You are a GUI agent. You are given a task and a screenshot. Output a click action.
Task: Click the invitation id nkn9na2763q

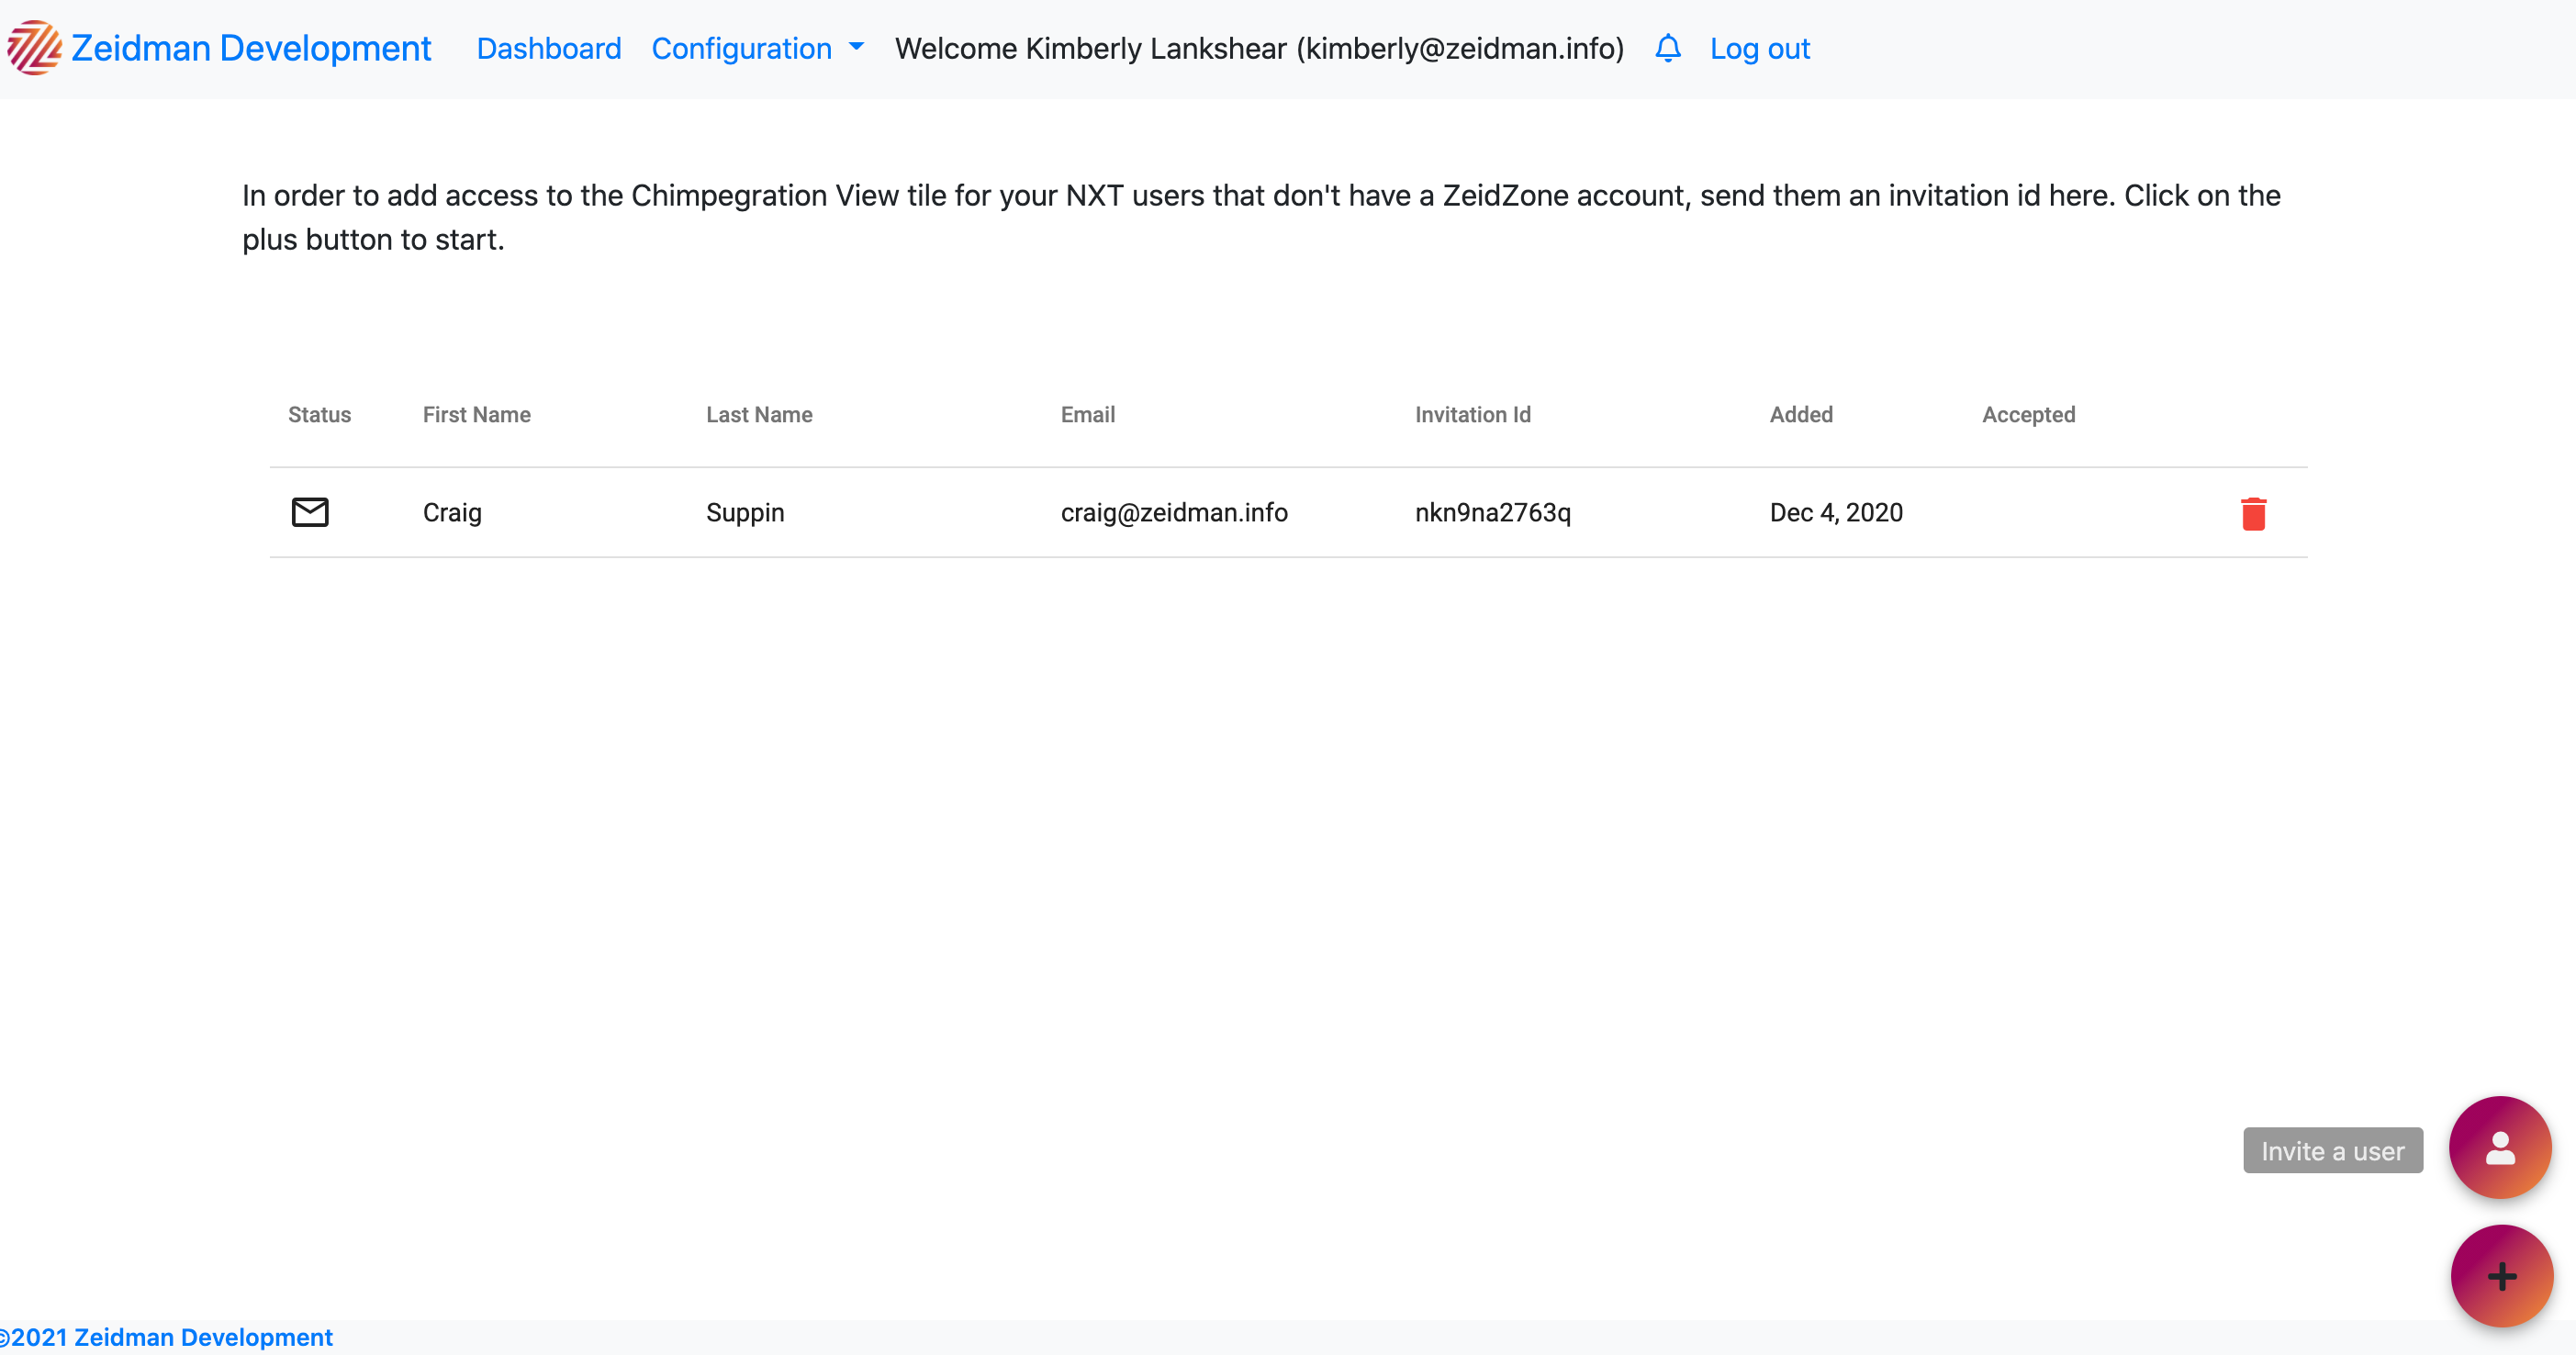click(1493, 513)
